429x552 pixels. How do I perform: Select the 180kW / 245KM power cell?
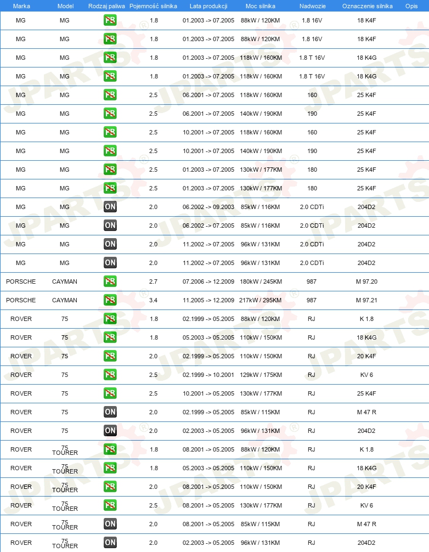pos(261,281)
